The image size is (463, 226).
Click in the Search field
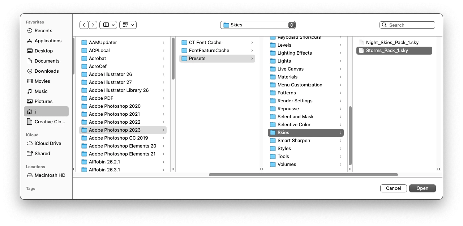pyautogui.click(x=407, y=25)
